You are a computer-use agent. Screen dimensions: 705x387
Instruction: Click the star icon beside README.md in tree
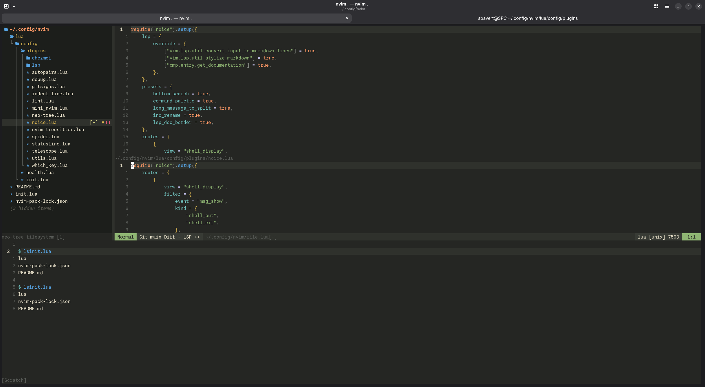11,187
